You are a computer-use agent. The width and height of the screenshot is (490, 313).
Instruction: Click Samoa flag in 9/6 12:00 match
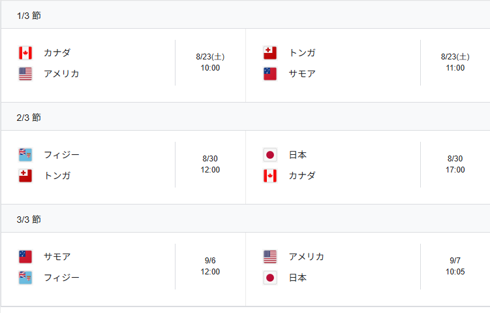pyautogui.click(x=25, y=257)
